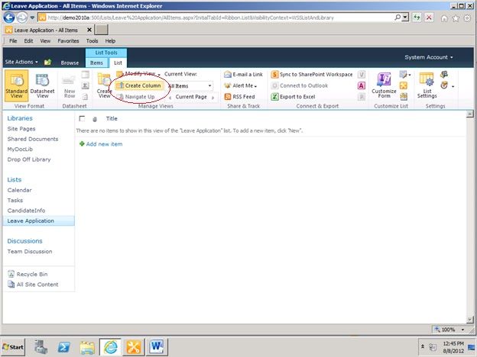Click the orange New Quick Step icon in Customize List
This screenshot has width=477, height=357.
(404, 85)
